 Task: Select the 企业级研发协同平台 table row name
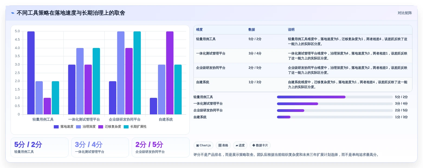[211, 68]
